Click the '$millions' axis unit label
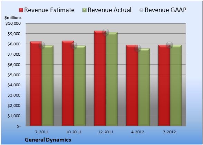The width and height of the screenshot is (203, 145). click(13, 18)
